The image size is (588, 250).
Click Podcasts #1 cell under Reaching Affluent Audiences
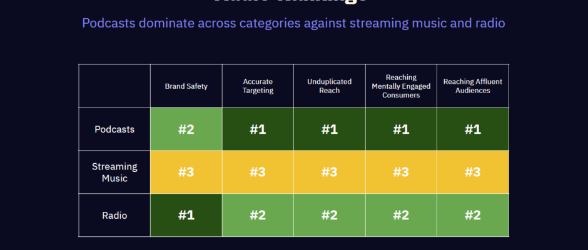[x=473, y=129]
